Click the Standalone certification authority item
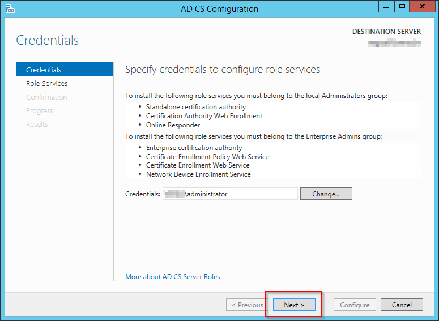Image resolution: width=439 pixels, height=321 pixels. pyautogui.click(x=196, y=107)
